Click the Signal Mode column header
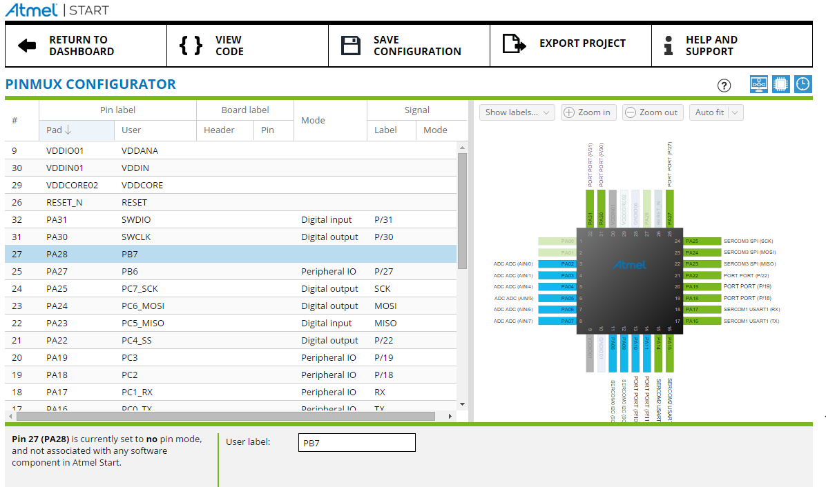Image resolution: width=826 pixels, height=487 pixels. coord(441,130)
